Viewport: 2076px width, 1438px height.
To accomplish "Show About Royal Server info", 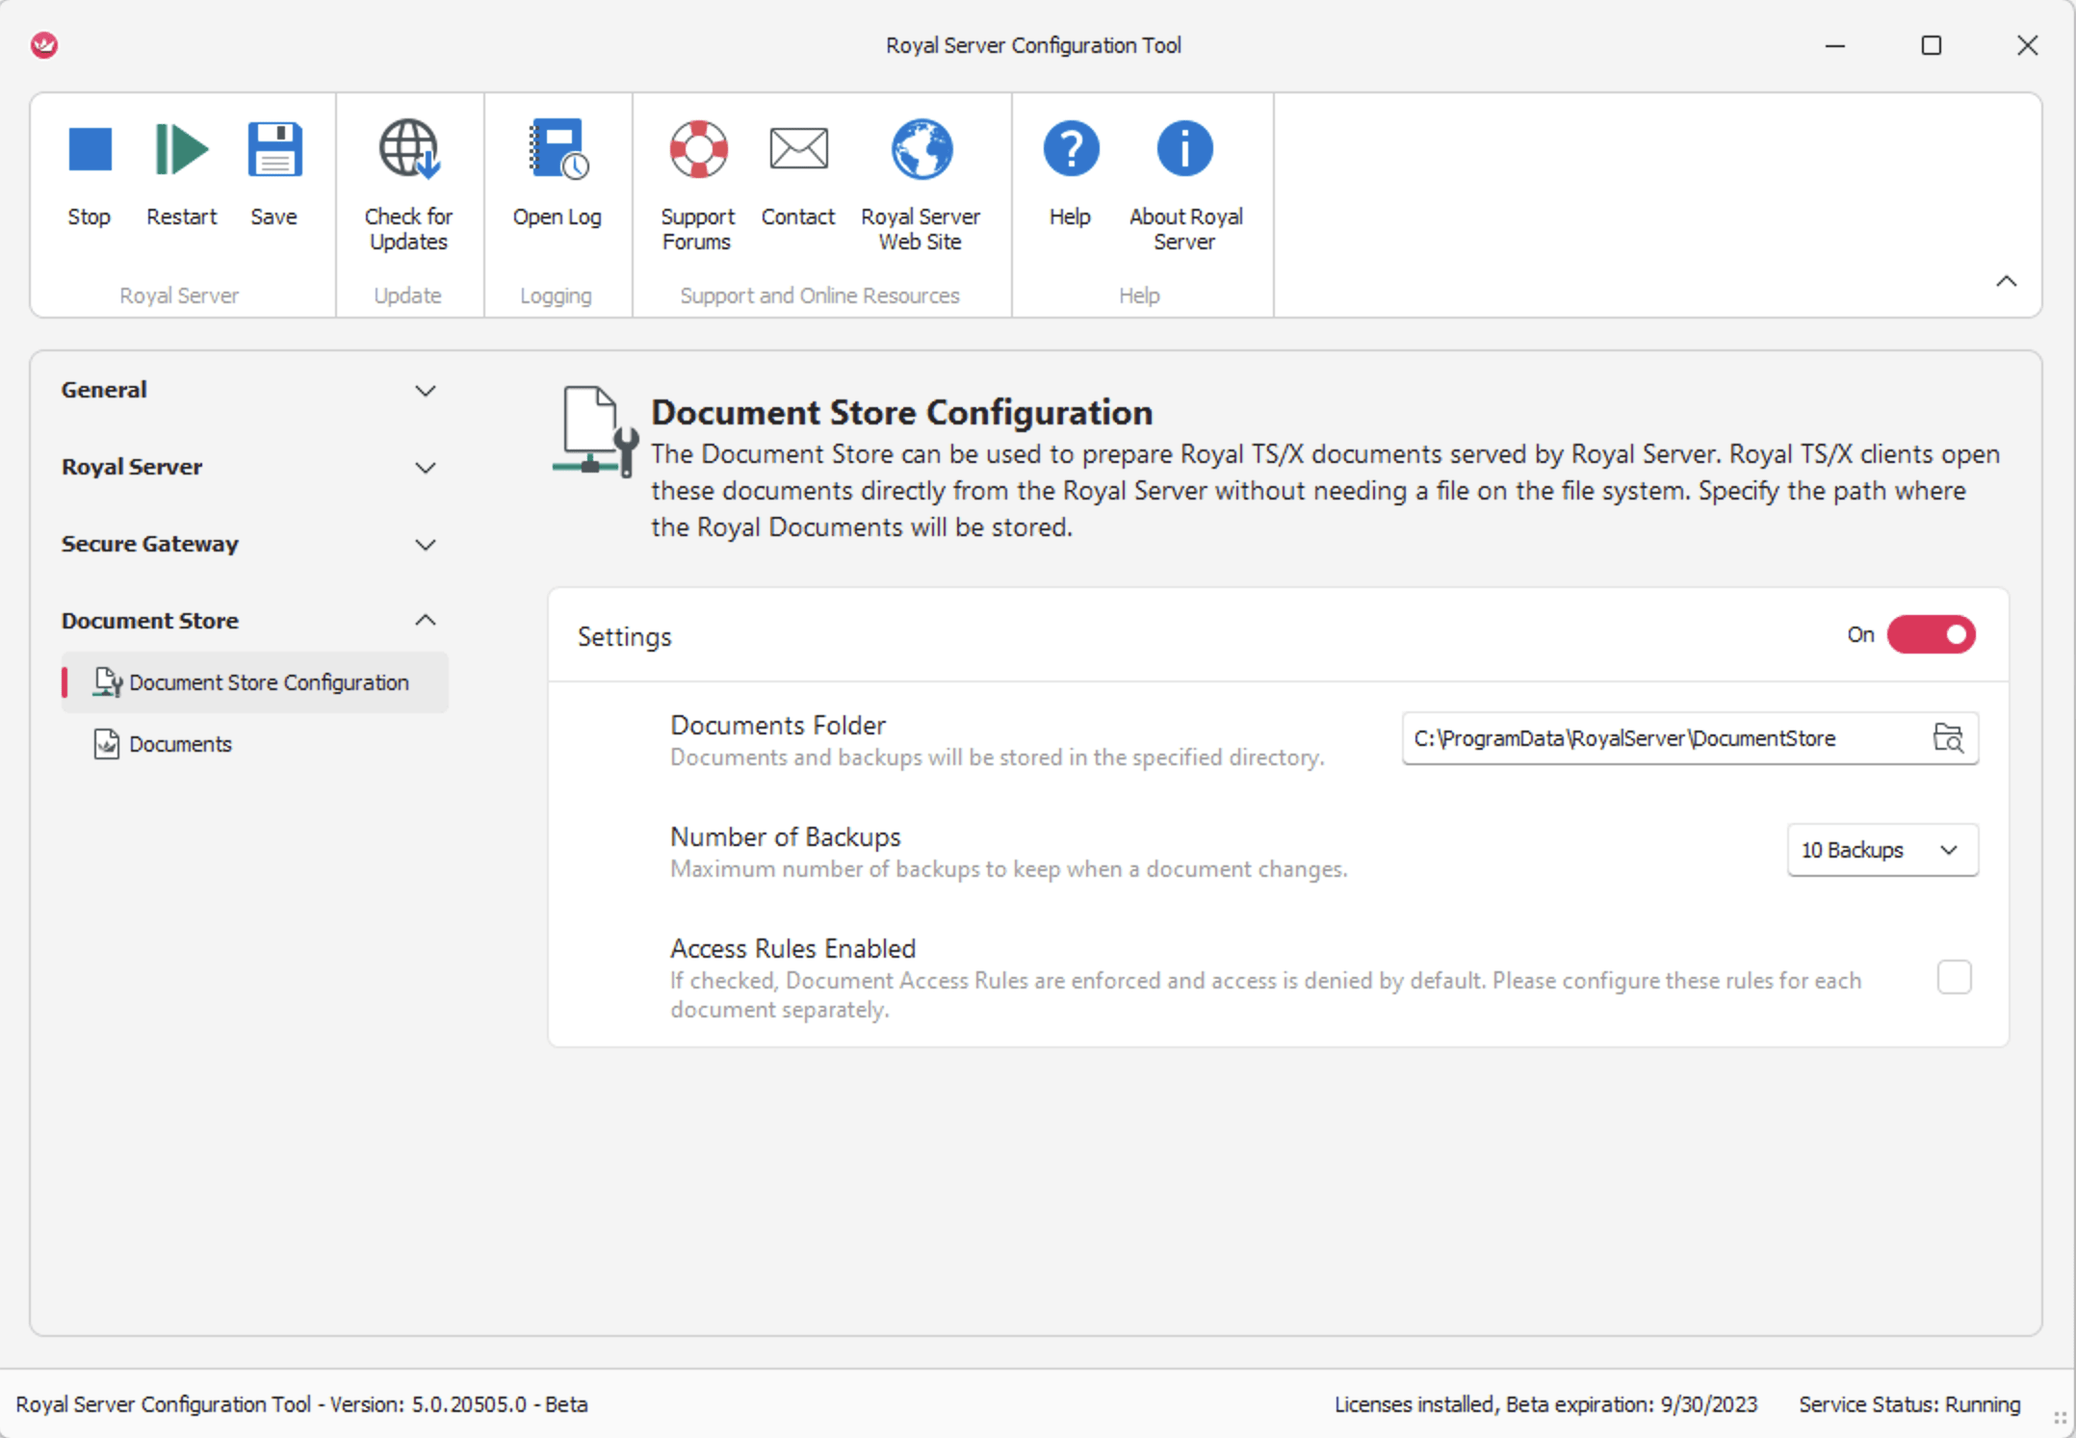I will (x=1185, y=185).
